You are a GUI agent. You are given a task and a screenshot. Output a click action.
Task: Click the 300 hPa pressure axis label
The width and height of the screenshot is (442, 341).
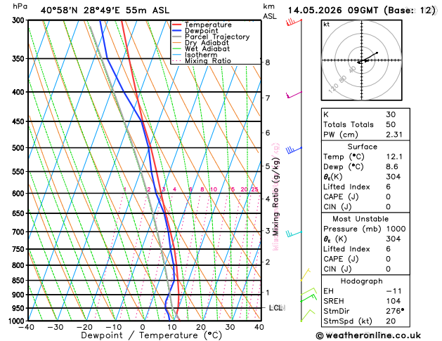pos(20,20)
